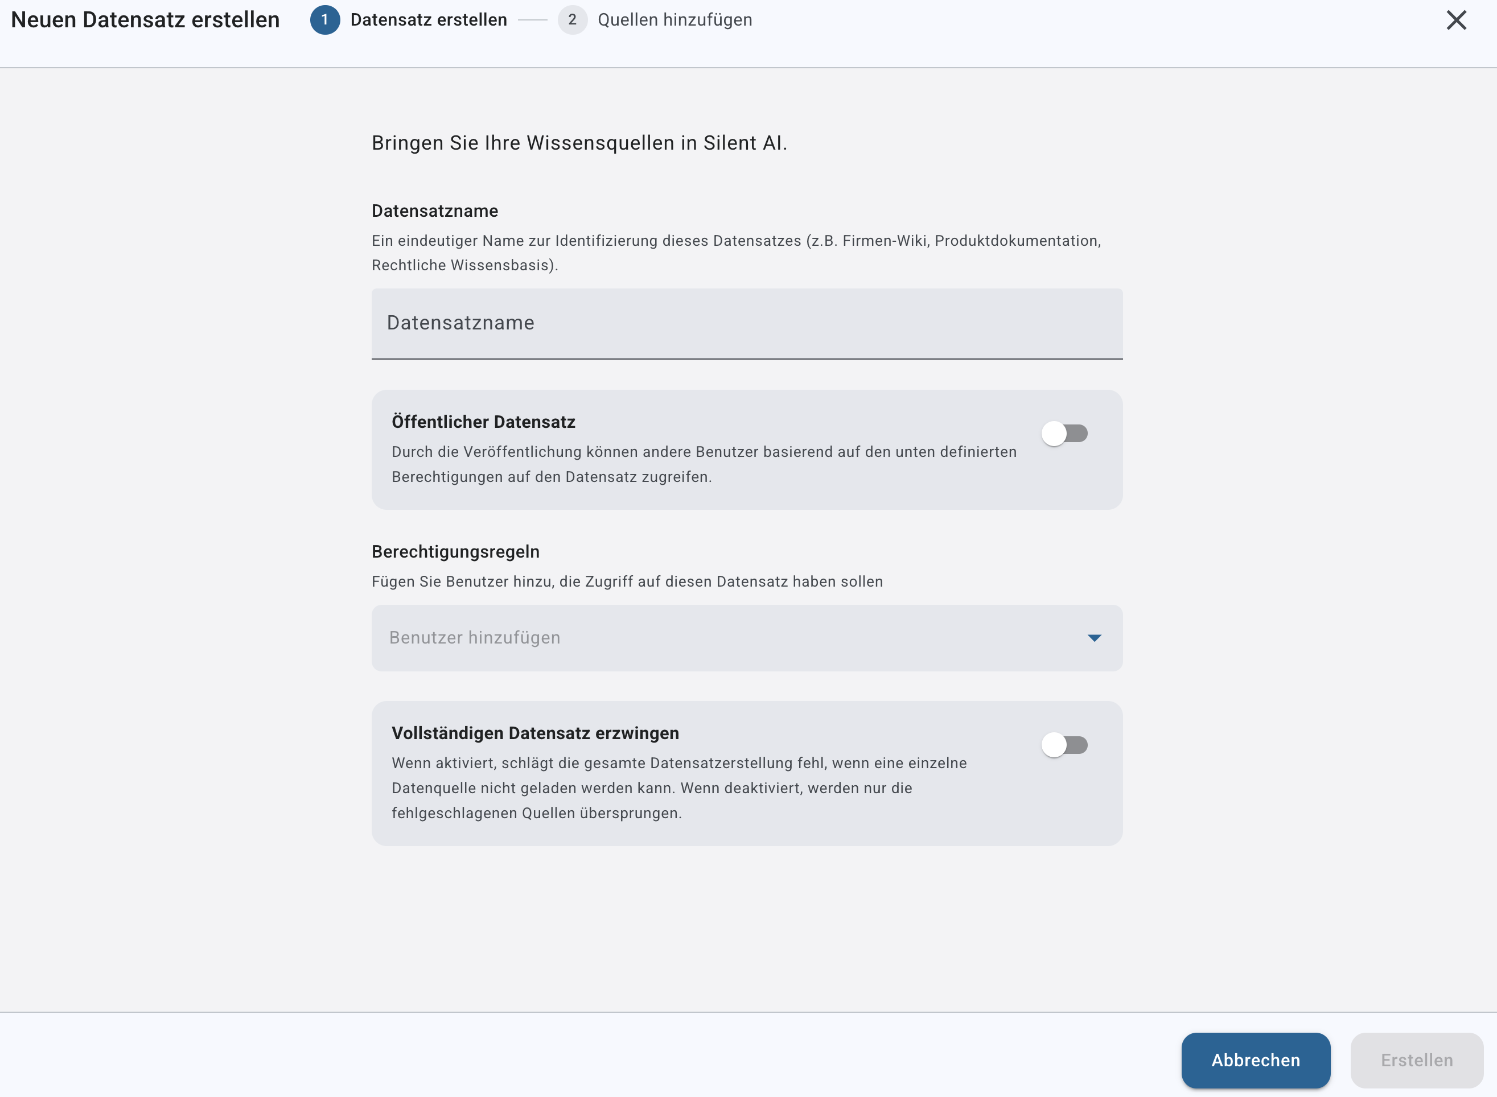Enable the Öffentlicher Datensatz switch
The image size is (1497, 1097).
coord(1064,434)
